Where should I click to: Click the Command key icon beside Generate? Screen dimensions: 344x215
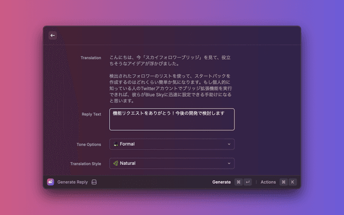pyautogui.click(x=239, y=182)
